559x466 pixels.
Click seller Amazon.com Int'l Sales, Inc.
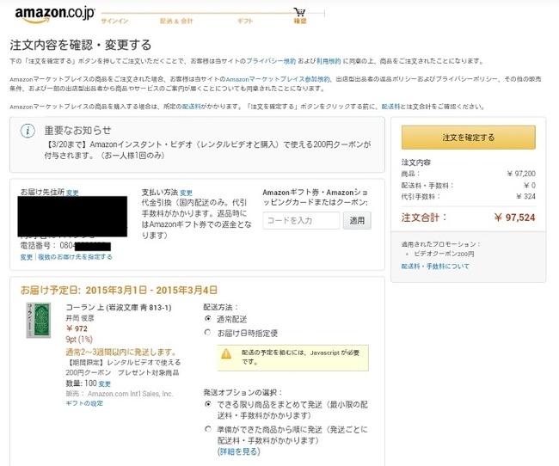[131, 394]
